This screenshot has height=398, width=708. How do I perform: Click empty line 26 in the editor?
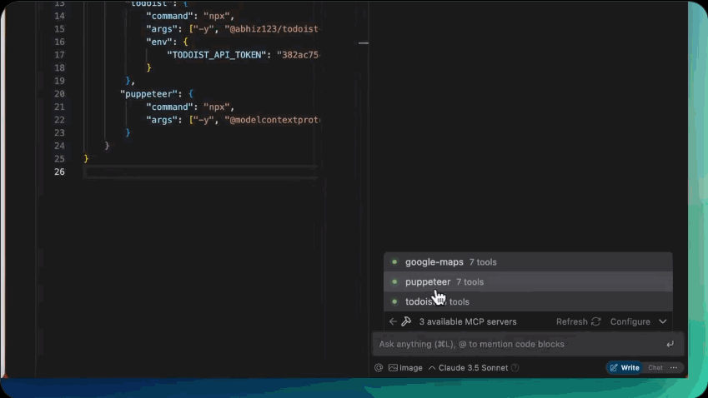(x=200, y=172)
